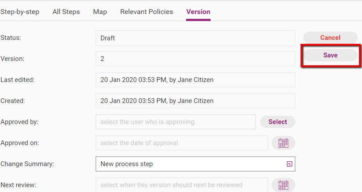The height and width of the screenshot is (192, 362).
Task: Open the Next review calendar picker
Action: point(283,185)
